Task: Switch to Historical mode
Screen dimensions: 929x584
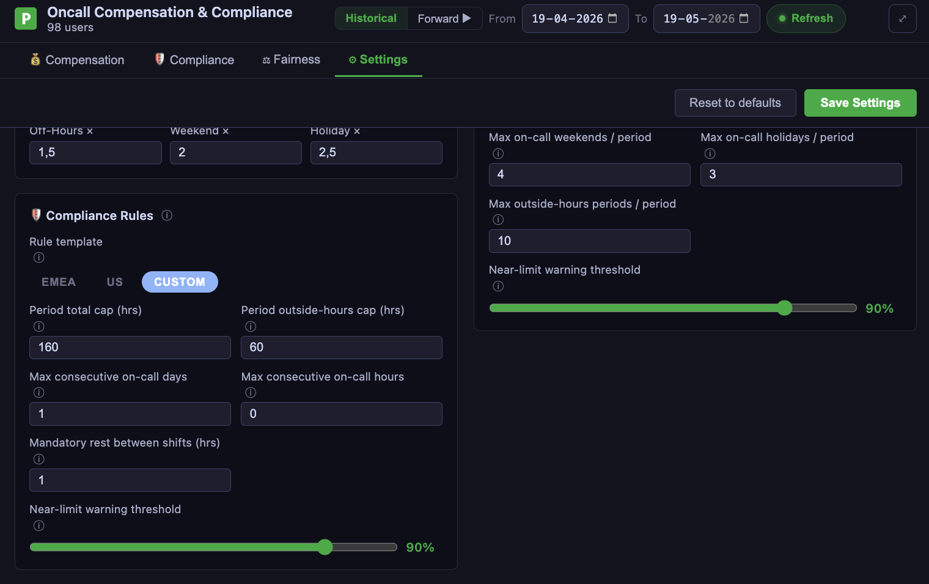Action: click(x=371, y=18)
